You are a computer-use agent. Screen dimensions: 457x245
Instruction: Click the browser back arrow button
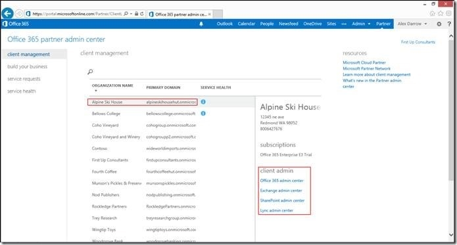[8, 13]
